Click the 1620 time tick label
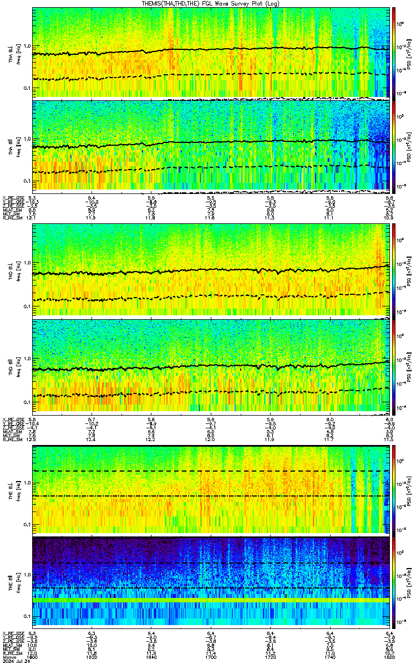Image resolution: width=416 pixels, height=665 pixels. point(92,658)
